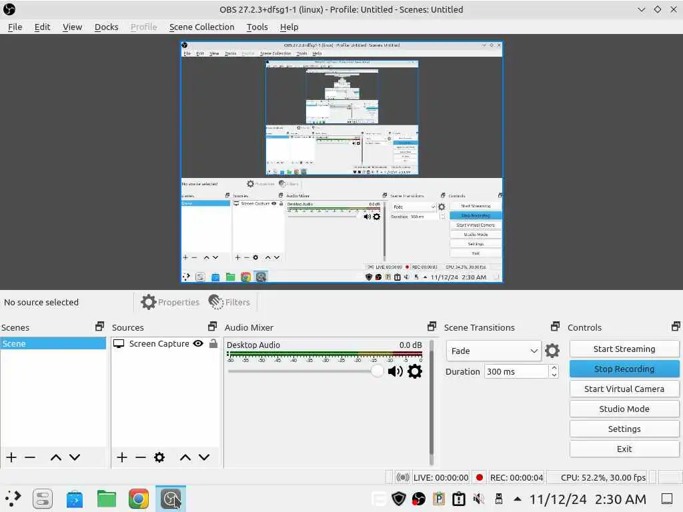
Task: Remove the selected scene with minus
Action: click(x=30, y=457)
